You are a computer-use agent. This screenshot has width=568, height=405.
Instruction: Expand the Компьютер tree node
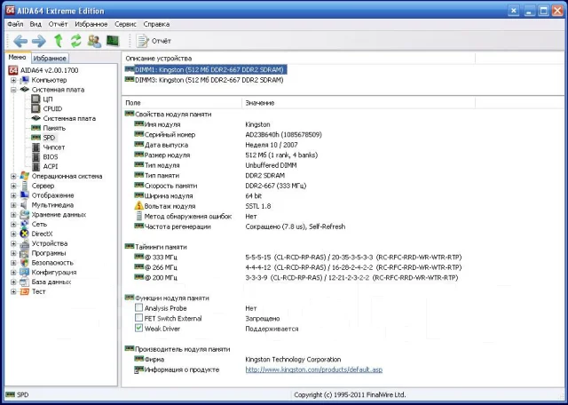pyautogui.click(x=13, y=80)
